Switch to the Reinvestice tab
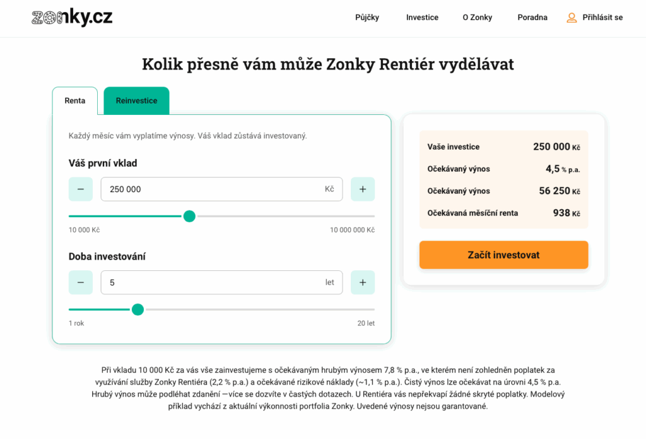This screenshot has height=439, width=646. pos(136,101)
